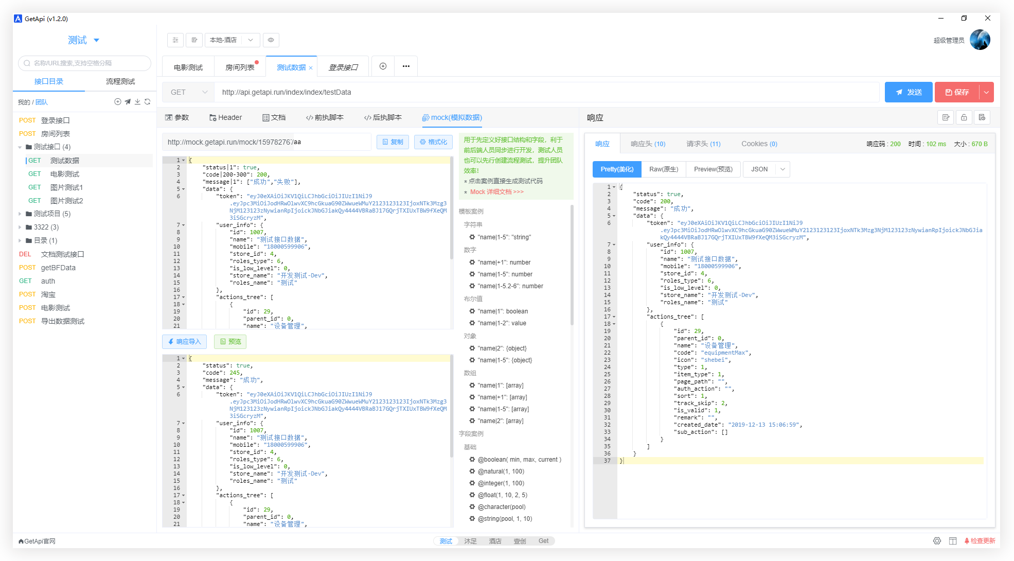This screenshot has height=561, width=1014.
Task: Click the refresh icon above the interface tree
Action: pos(148,102)
